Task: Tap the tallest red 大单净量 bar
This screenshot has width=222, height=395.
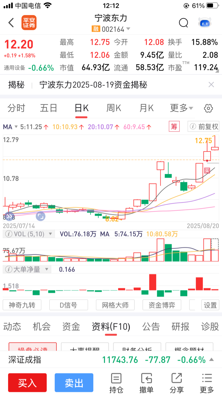Action: point(153,282)
